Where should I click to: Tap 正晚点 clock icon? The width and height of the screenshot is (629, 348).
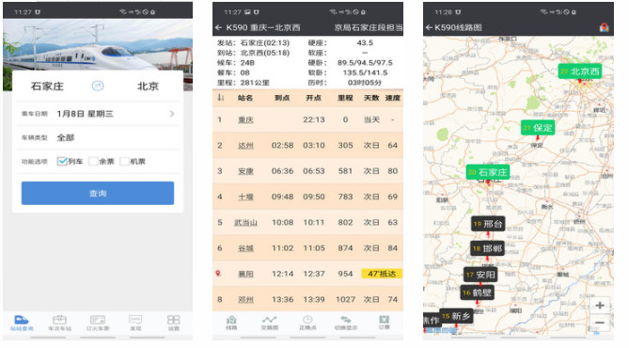[307, 323]
